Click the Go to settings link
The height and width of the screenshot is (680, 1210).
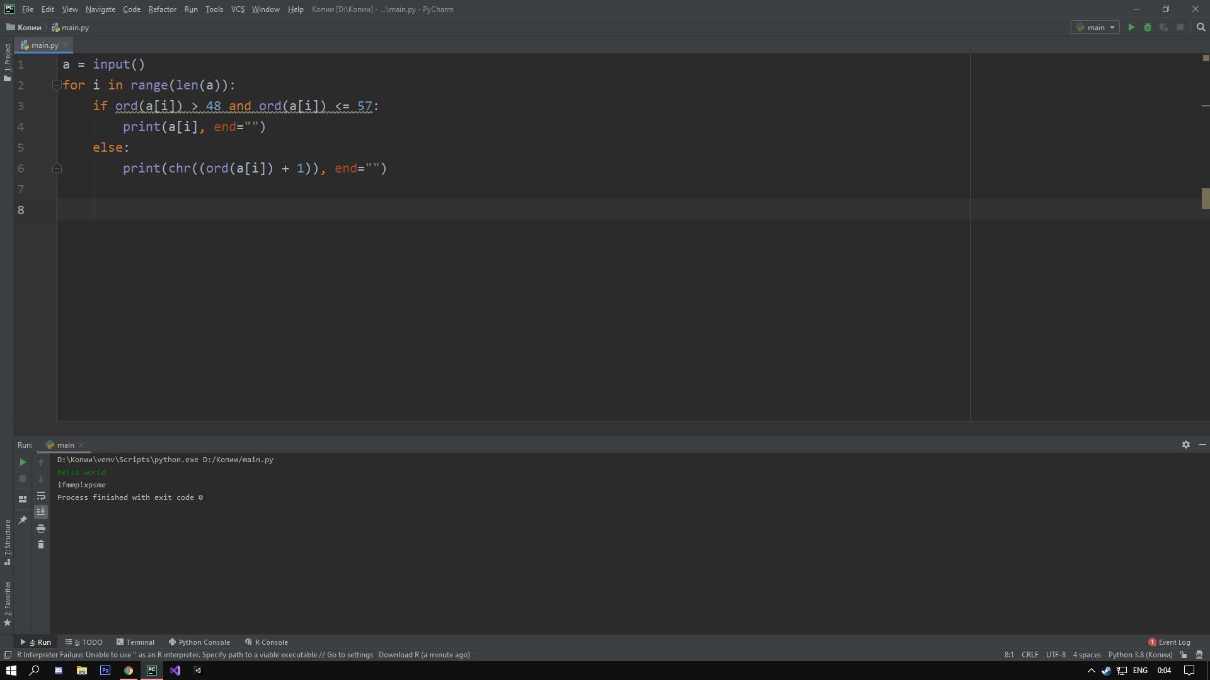pos(350,655)
